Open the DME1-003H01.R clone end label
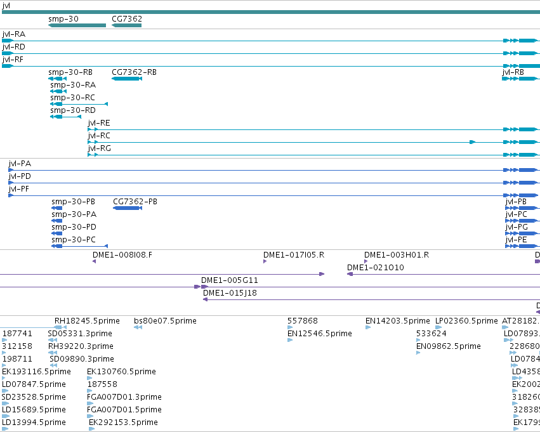Screen dimensions: 540x432 pyautogui.click(x=397, y=255)
